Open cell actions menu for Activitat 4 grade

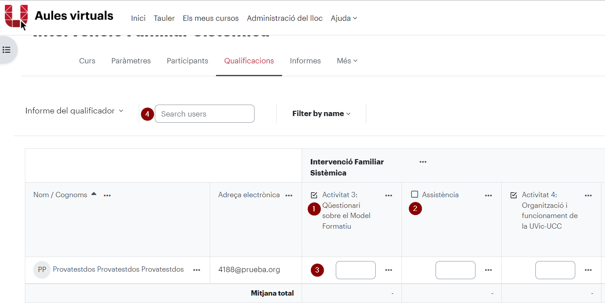pyautogui.click(x=589, y=270)
